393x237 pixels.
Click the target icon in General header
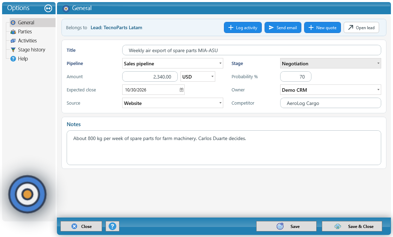pos(66,9)
